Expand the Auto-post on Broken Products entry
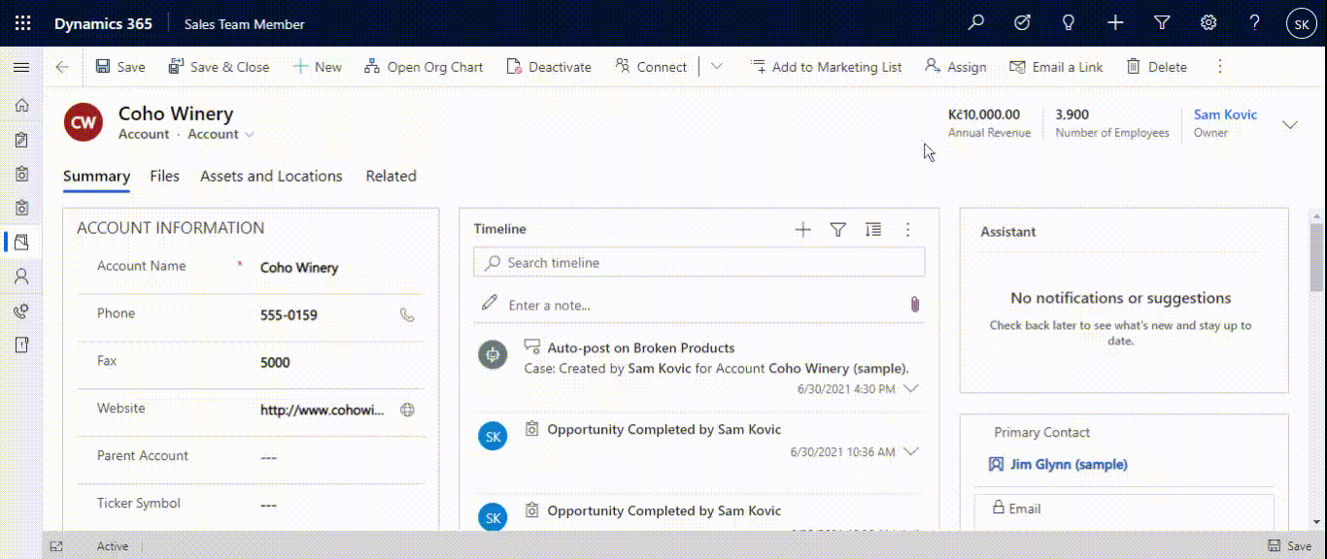Screen dimensions: 1327x559 (x=911, y=388)
